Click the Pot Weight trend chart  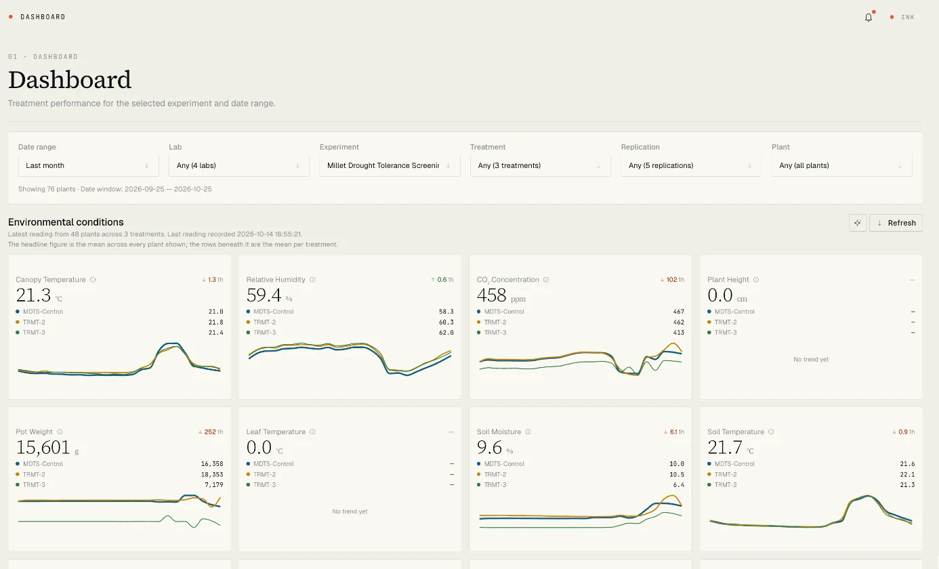[x=119, y=512]
